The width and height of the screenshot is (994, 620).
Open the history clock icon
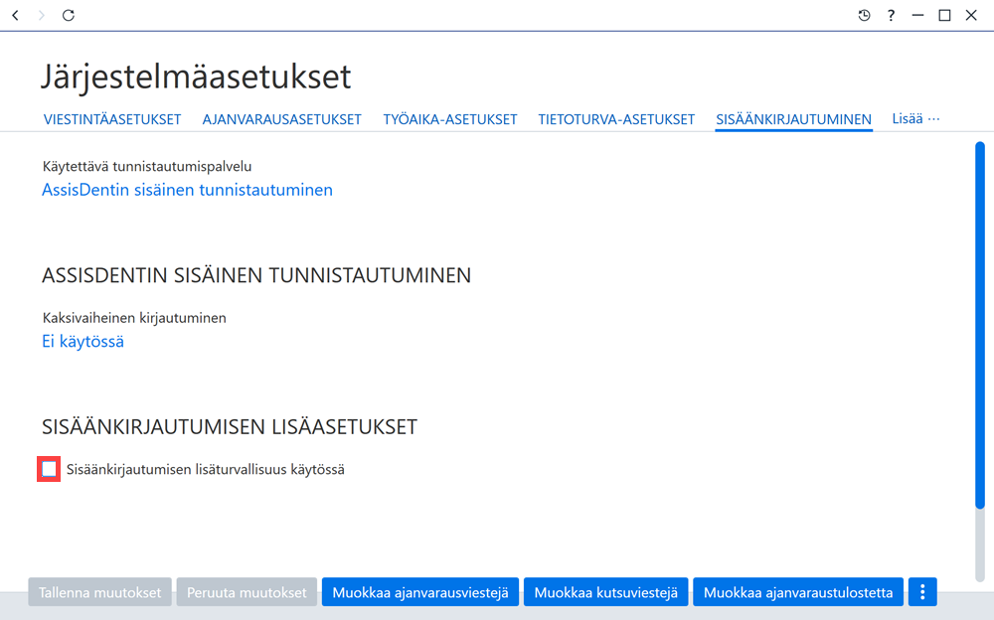pos(864,15)
